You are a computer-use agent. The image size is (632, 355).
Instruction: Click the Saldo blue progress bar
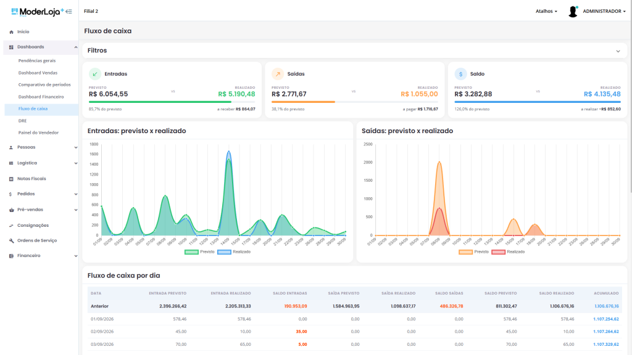coord(538,102)
